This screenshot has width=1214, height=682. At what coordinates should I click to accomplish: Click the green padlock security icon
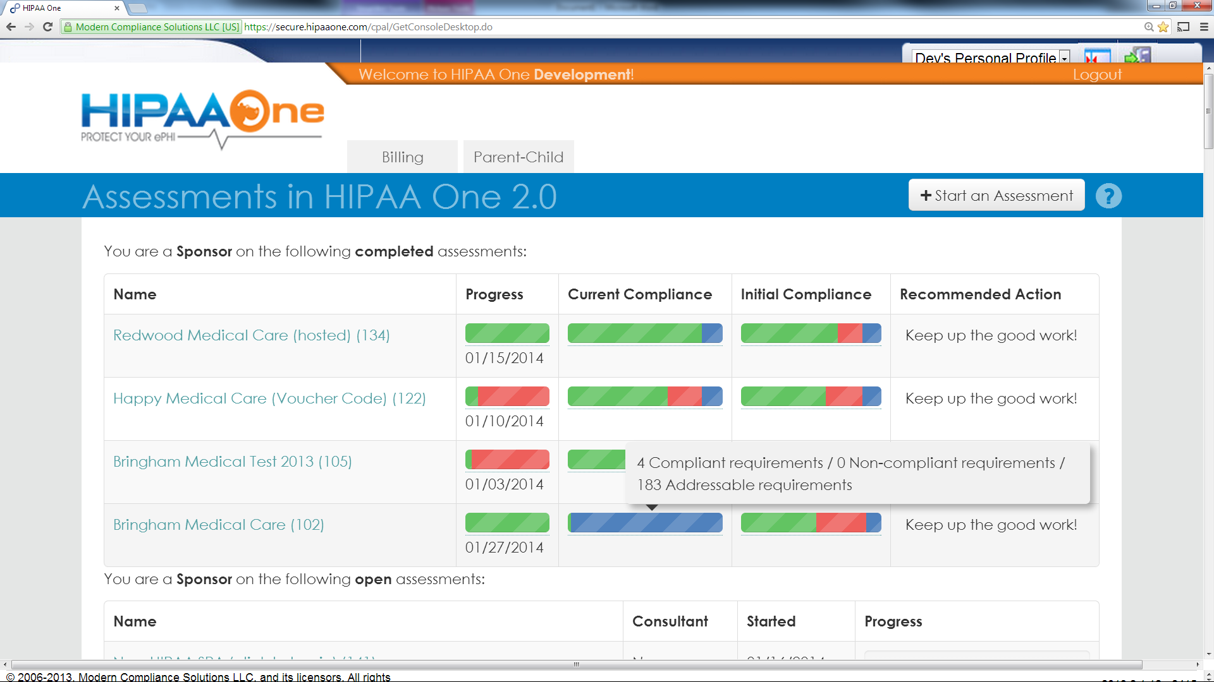click(x=68, y=27)
